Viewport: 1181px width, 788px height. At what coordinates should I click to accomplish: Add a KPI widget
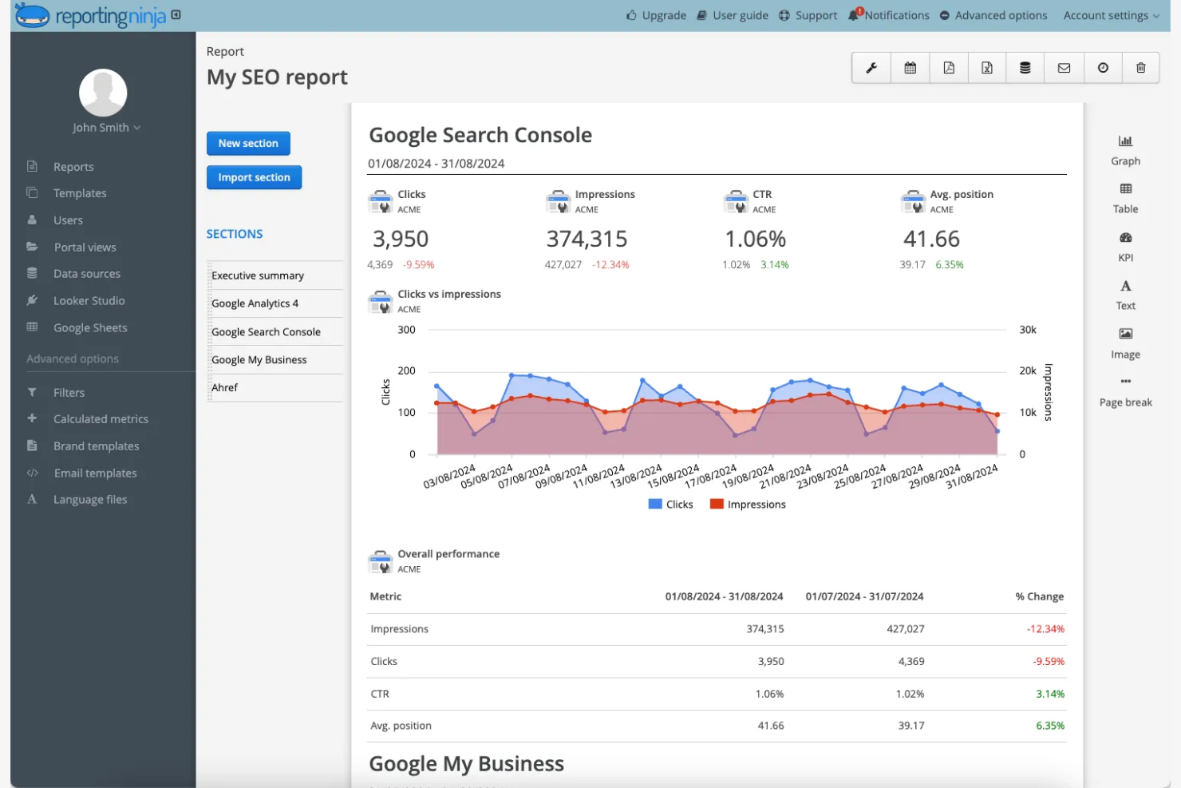(x=1125, y=246)
